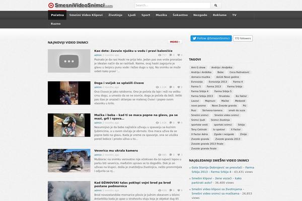Click the SmesniVideoSnimci logo play icon
Screen dimensions: 302x201
pyautogui.click(x=51, y=6)
